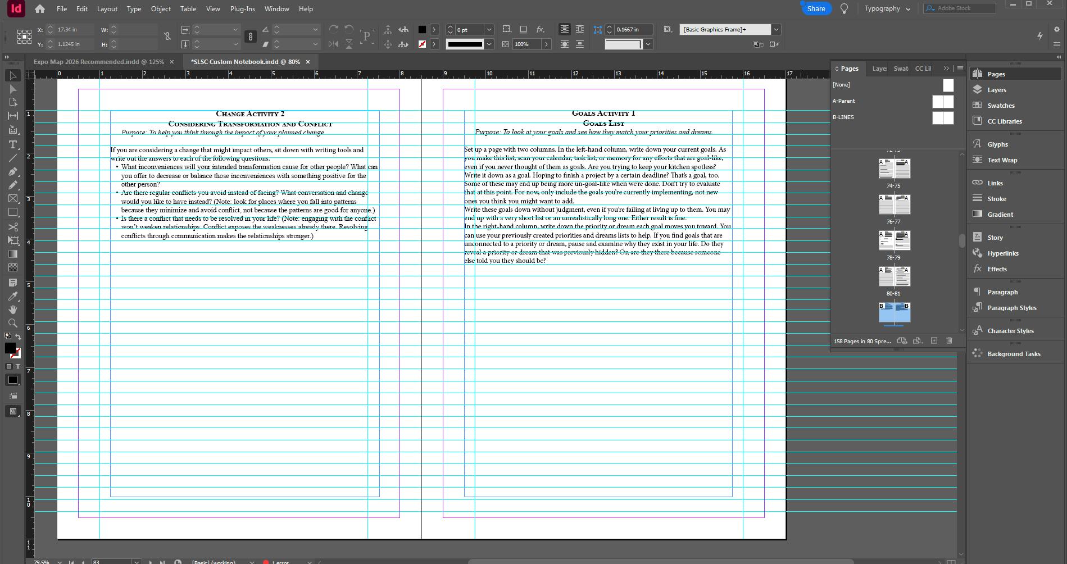This screenshot has height=564, width=1067.
Task: Open the Paragraph Styles panel
Action: pos(1011,308)
